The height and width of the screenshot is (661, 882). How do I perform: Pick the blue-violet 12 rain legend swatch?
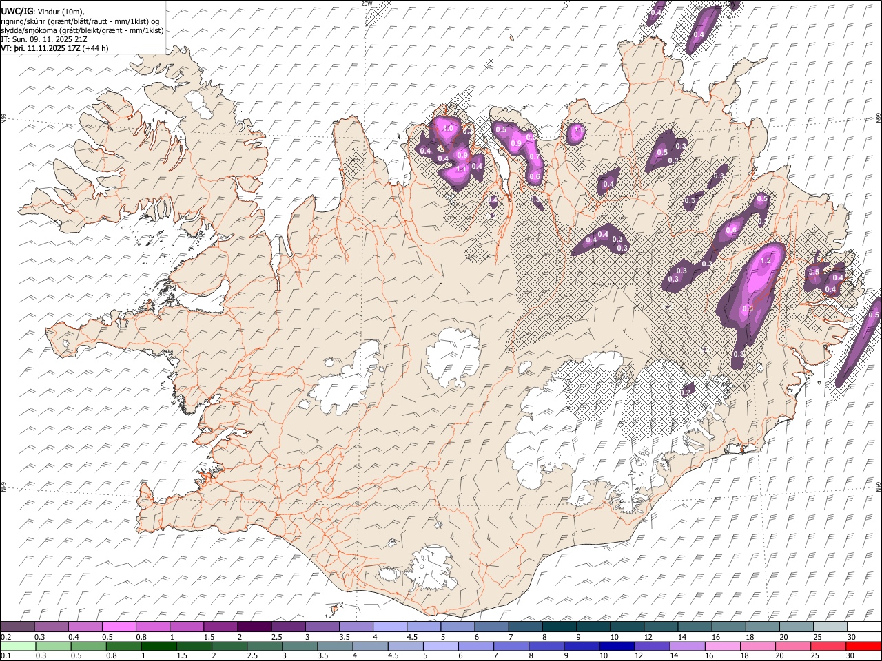tap(652, 646)
